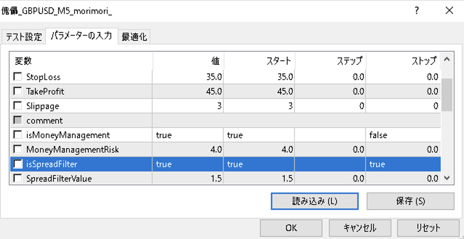Switch to the テスト設定 tab
The height and width of the screenshot is (239, 464).
coord(24,37)
